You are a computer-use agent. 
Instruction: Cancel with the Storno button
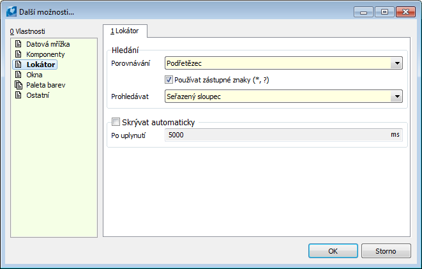(386, 251)
